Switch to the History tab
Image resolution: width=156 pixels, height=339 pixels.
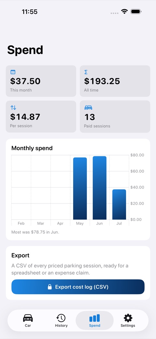61,320
